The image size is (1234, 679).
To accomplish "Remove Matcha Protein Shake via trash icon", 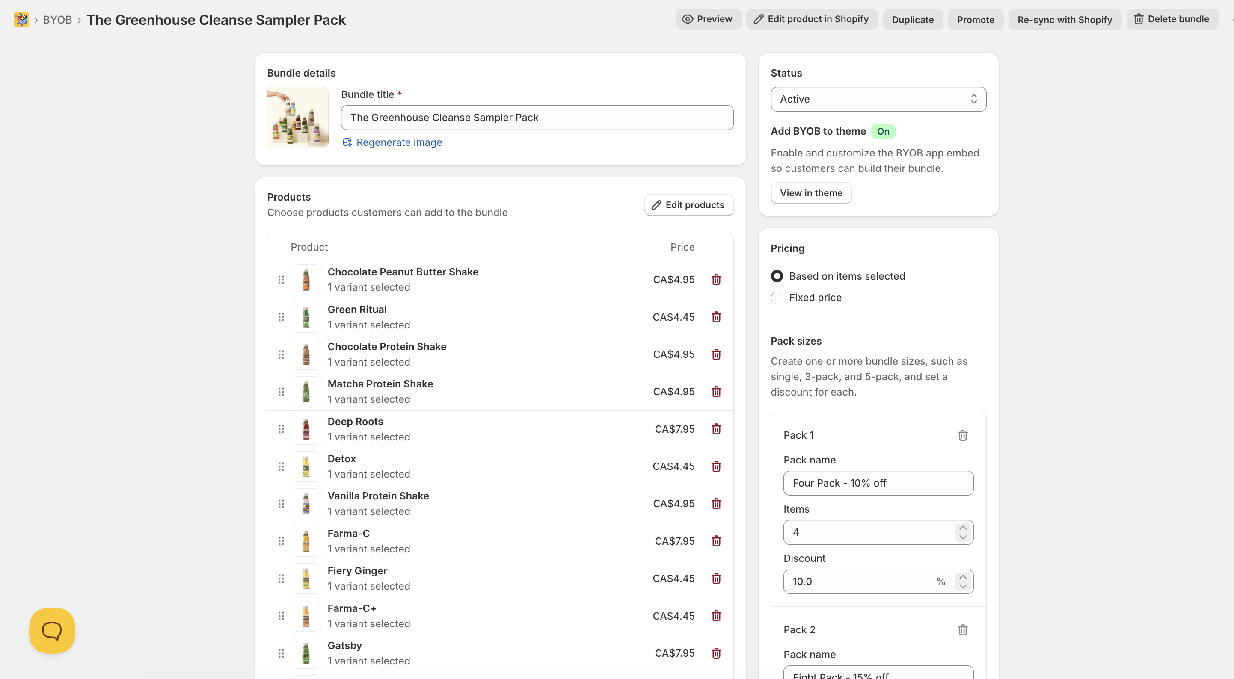I will click(716, 392).
